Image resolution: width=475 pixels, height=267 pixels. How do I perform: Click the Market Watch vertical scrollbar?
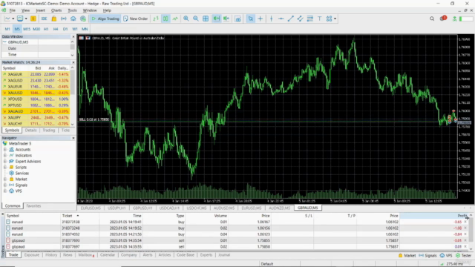click(x=73, y=96)
